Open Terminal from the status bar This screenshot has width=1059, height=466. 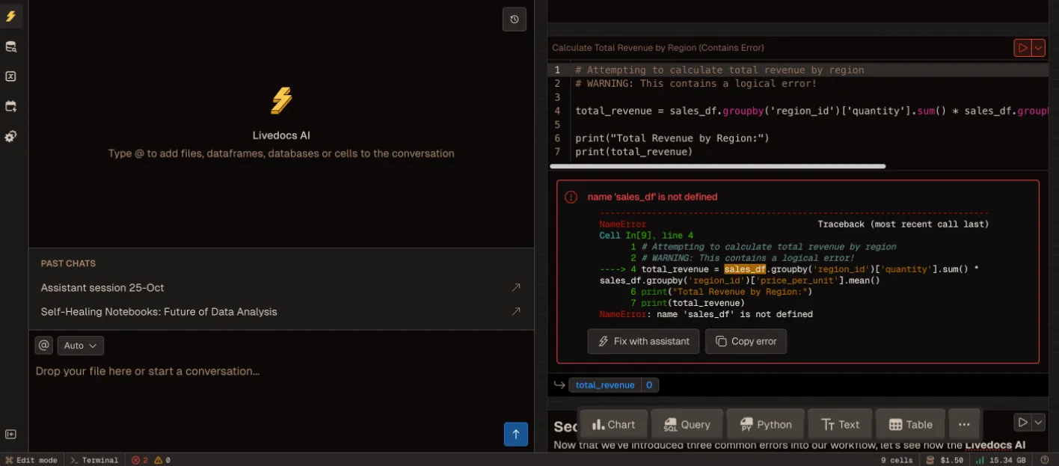(95, 459)
